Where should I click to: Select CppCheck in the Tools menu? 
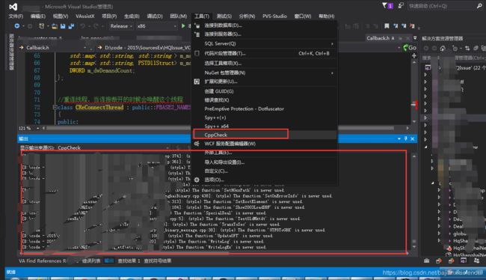216,135
